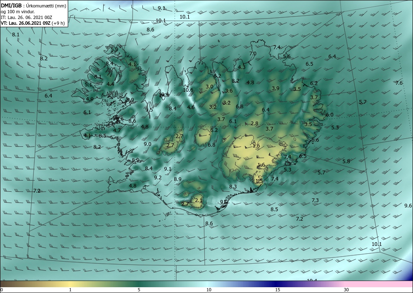The image size is (413, 293).
Task: Click the 9.5 value label
Action: pyautogui.click(x=149, y=110)
